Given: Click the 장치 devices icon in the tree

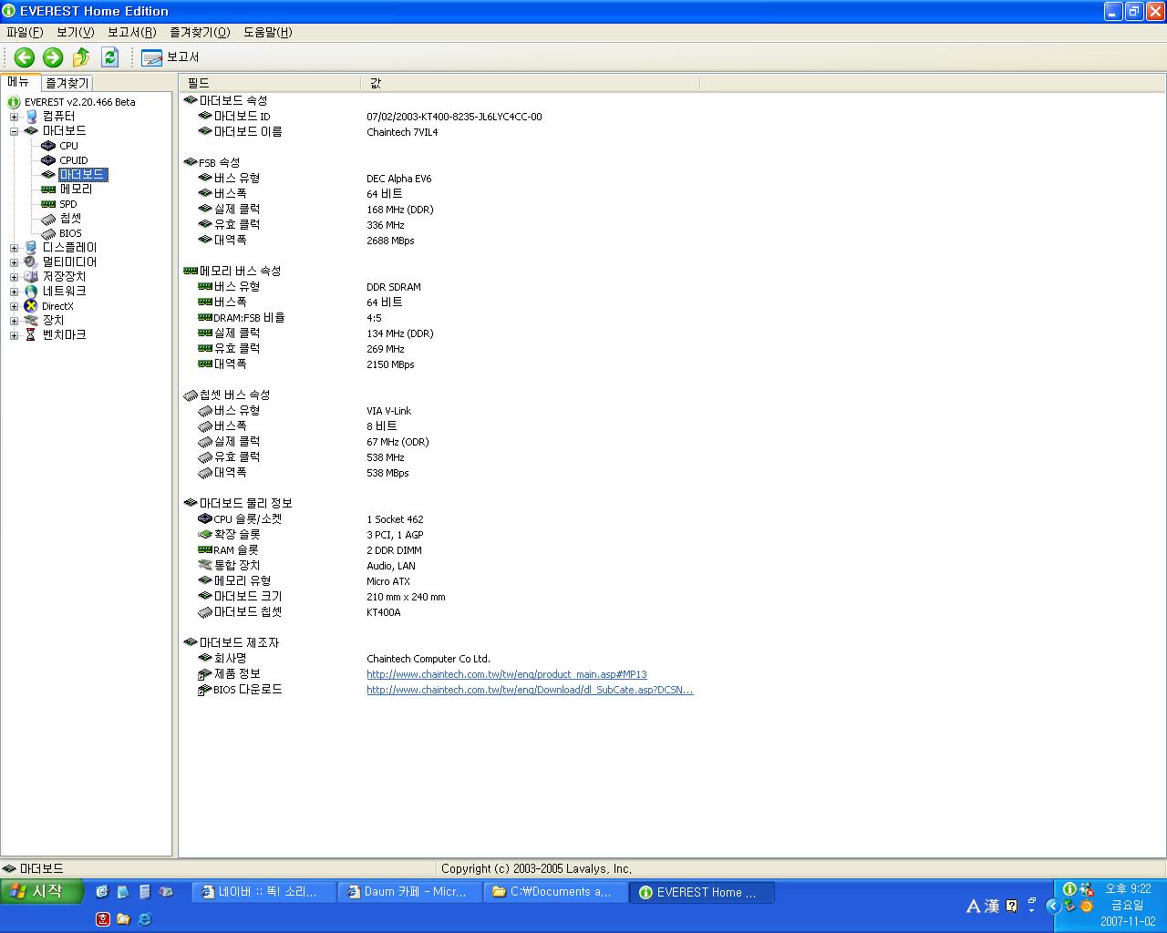Looking at the screenshot, I should [x=31, y=321].
